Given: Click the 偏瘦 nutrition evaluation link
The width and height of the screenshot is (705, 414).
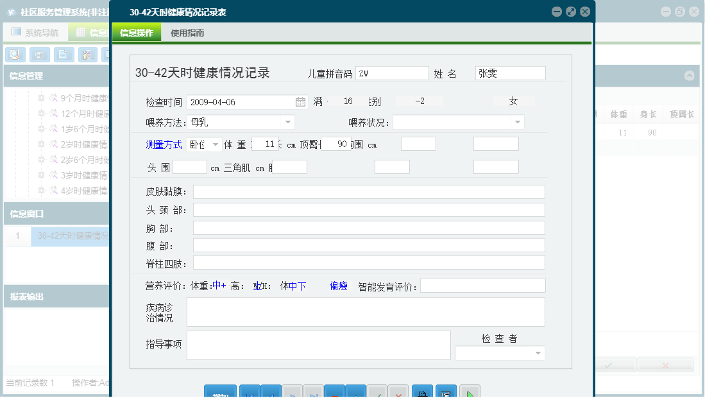Looking at the screenshot, I should [338, 286].
